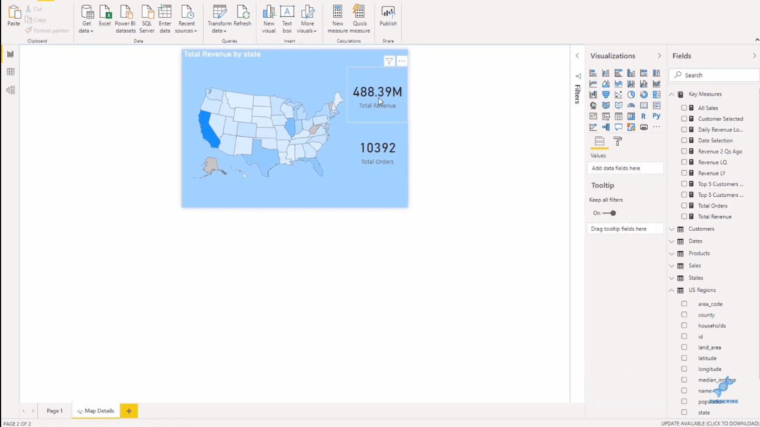The width and height of the screenshot is (760, 427).
Task: Toggle Keep all filters switch
Action: click(x=610, y=213)
